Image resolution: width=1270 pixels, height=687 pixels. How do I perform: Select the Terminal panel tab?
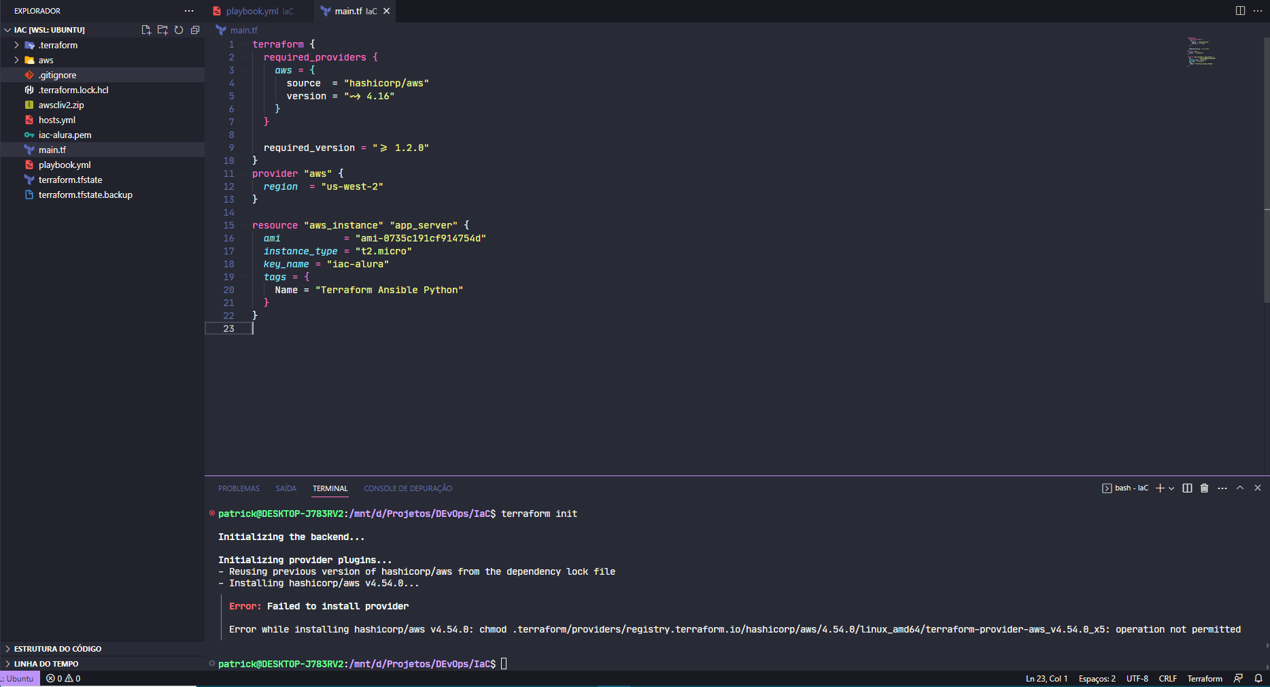pyautogui.click(x=330, y=488)
